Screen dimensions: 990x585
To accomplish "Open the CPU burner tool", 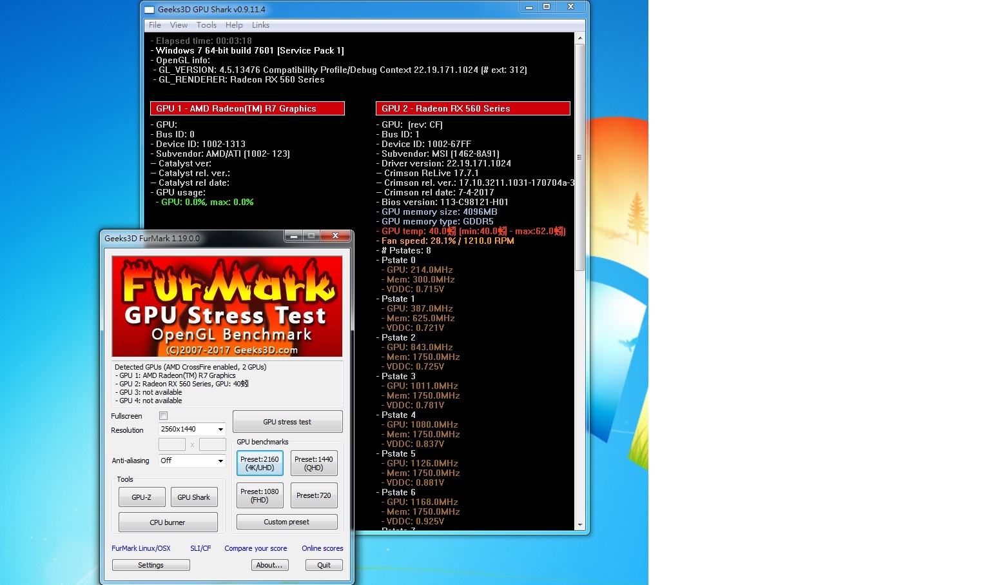I will click(x=168, y=522).
